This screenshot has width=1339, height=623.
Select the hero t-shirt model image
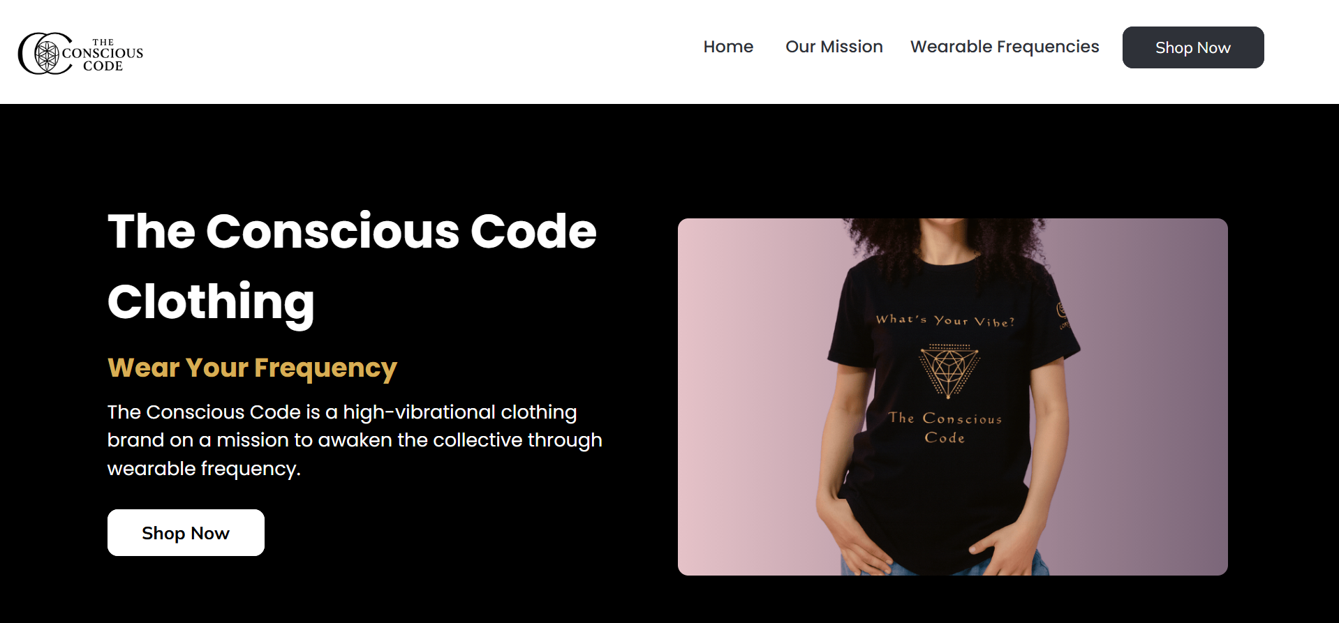[x=953, y=397]
